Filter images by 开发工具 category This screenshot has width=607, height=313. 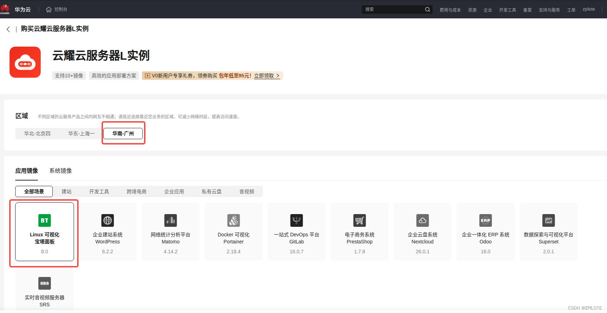(99, 191)
